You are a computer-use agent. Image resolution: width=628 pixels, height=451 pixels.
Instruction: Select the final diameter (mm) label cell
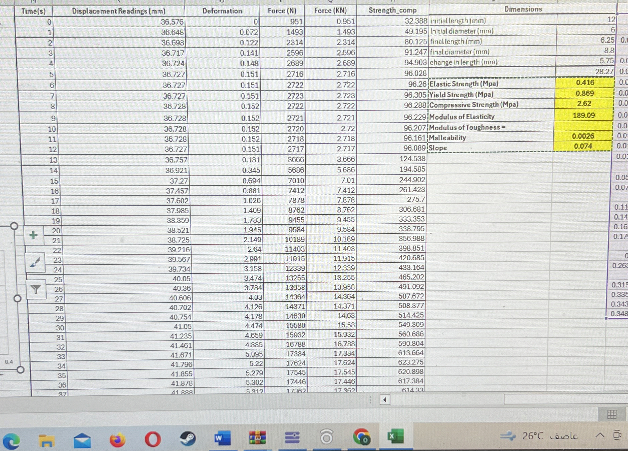pos(492,52)
